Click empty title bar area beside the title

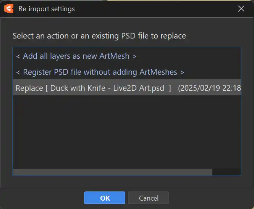coord(153,8)
